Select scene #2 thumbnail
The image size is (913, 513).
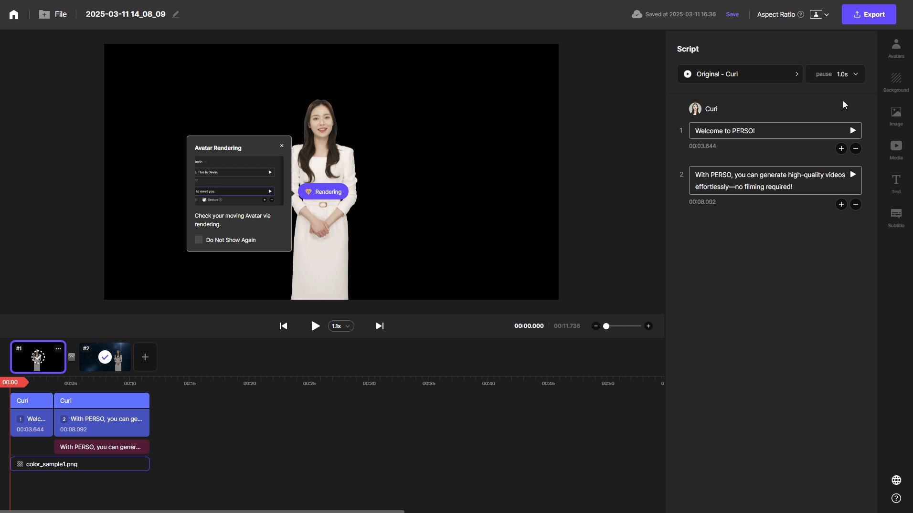[x=105, y=357]
